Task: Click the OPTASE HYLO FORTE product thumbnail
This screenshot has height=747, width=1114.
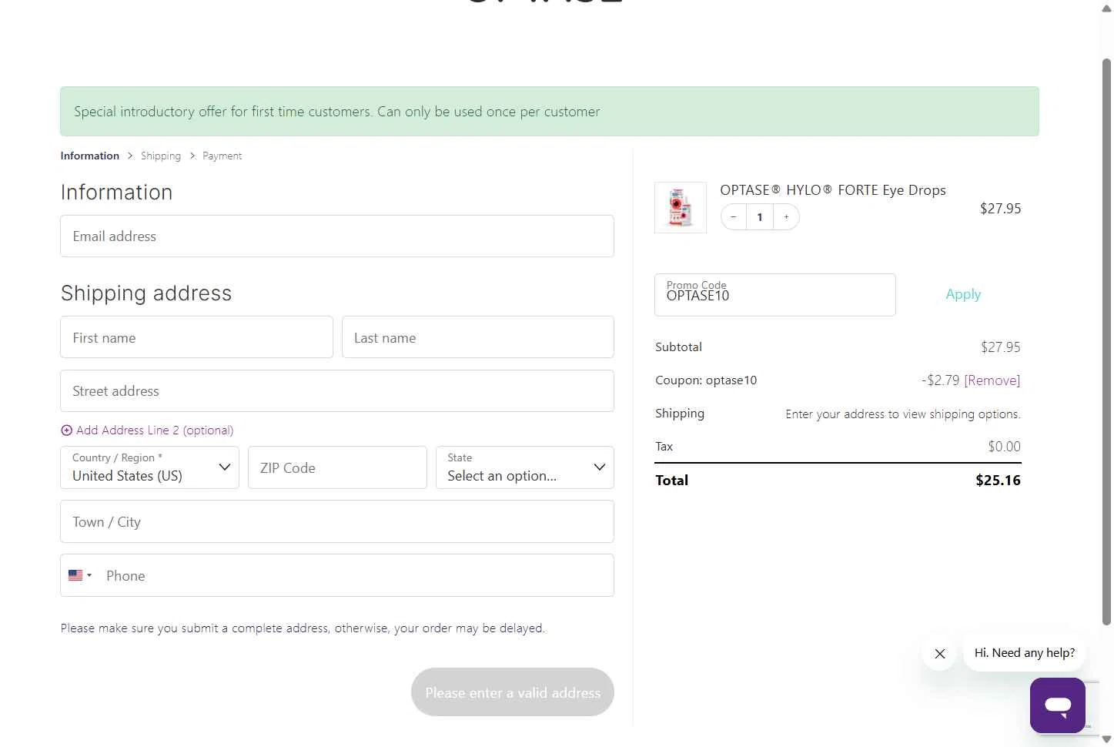Action: (681, 207)
